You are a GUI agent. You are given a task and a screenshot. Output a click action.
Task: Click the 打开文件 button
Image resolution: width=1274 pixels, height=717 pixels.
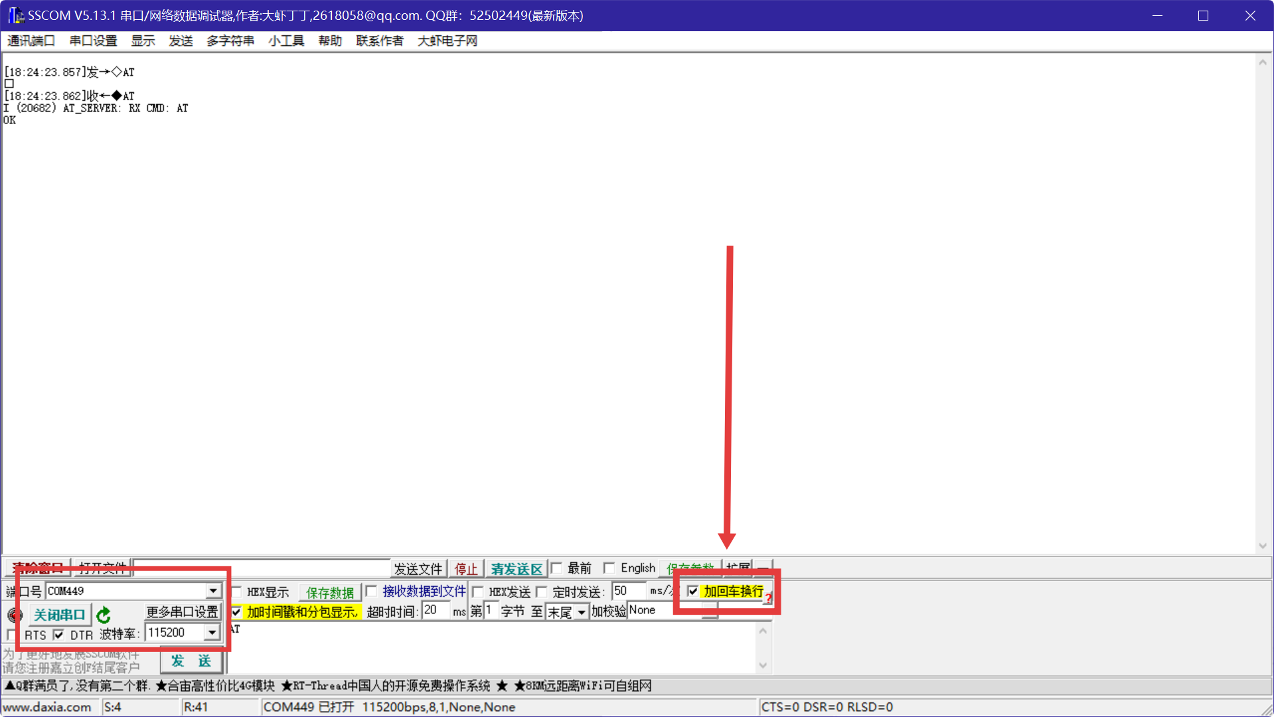pos(102,568)
